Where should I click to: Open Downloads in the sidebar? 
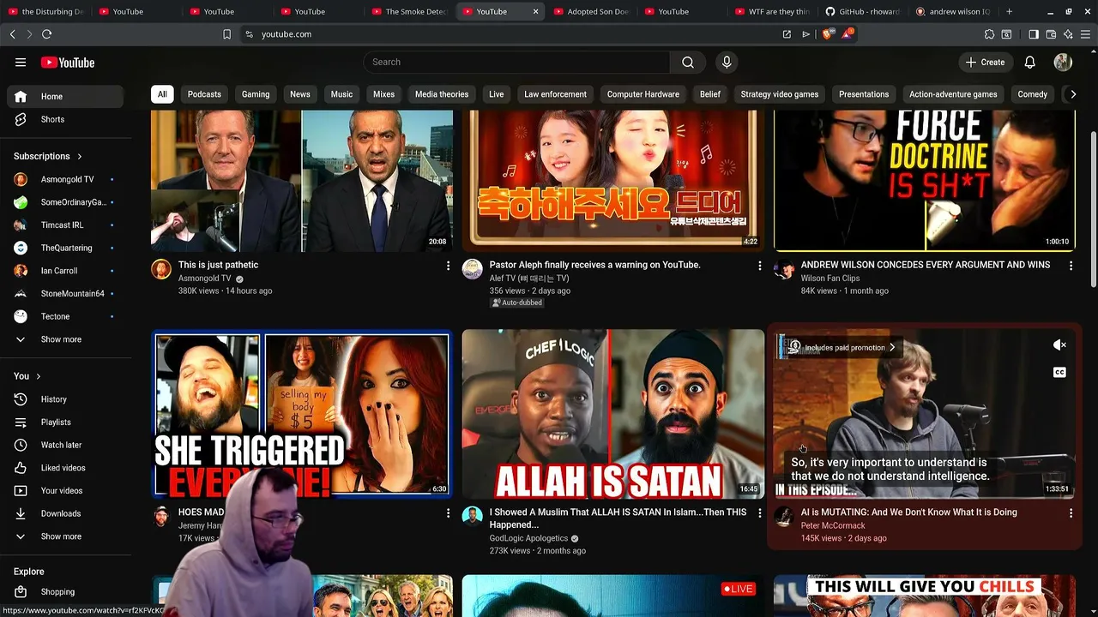click(x=65, y=513)
